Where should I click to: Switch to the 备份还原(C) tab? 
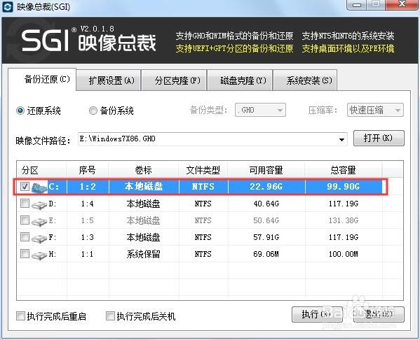point(42,79)
